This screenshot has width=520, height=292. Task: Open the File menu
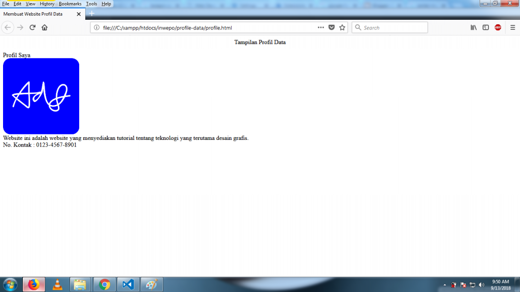6,4
